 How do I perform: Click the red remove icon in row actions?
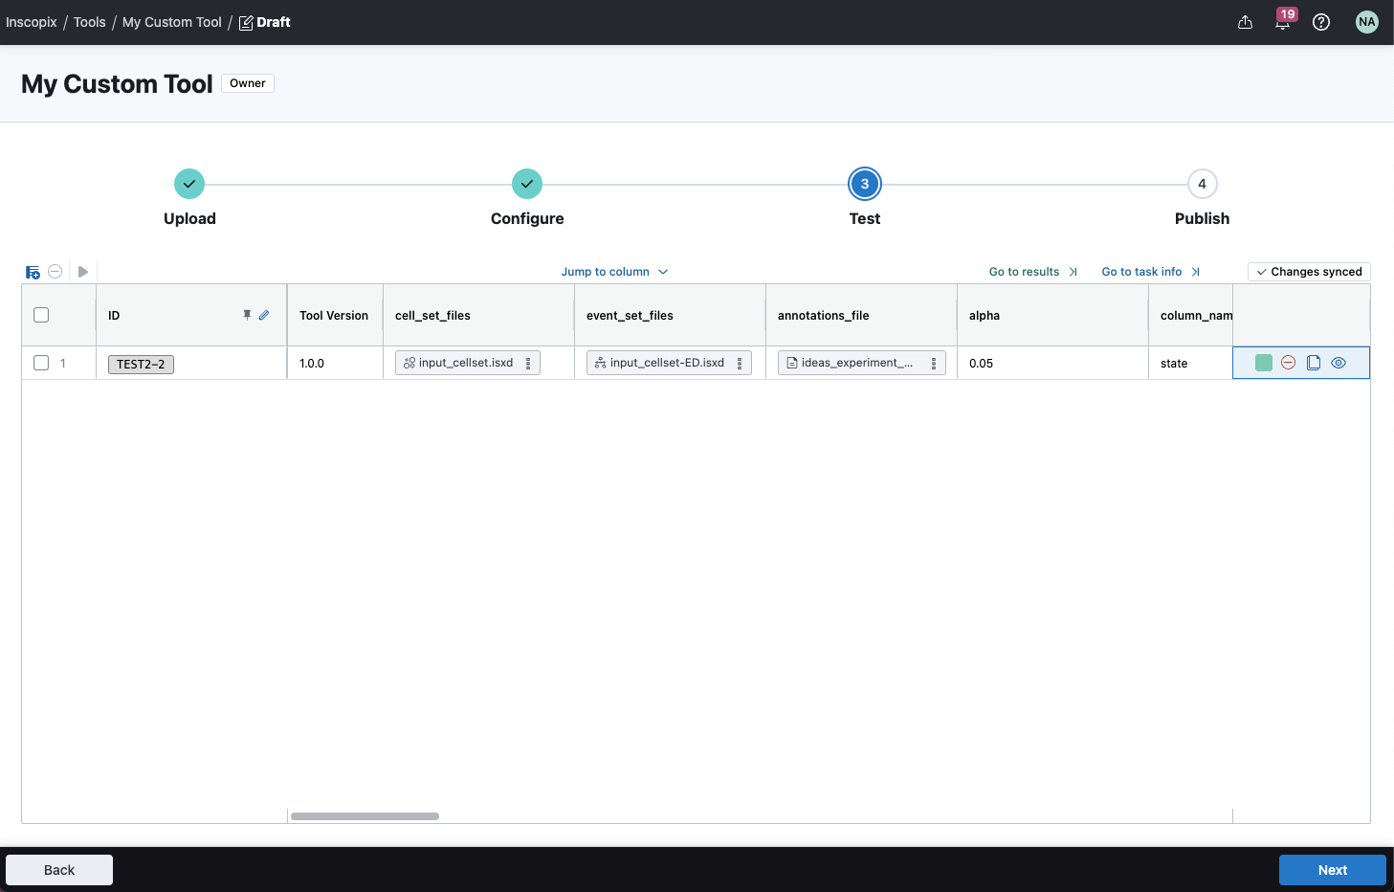point(1288,363)
